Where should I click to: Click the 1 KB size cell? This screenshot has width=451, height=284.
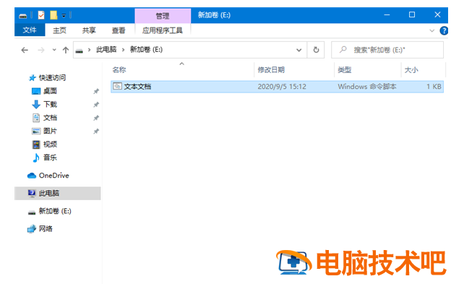point(434,87)
